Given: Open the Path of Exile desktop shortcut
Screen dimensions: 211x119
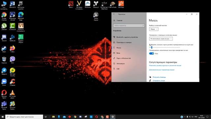Looking at the screenshot, I should (113, 5).
